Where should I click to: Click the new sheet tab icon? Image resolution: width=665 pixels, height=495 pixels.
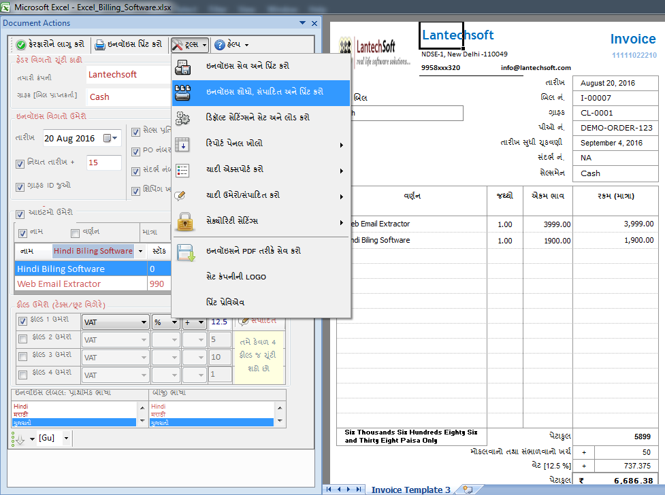(x=468, y=490)
